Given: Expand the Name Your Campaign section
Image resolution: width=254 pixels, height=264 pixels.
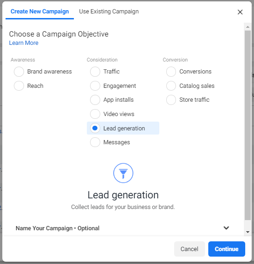Looking at the screenshot, I should coord(123,228).
